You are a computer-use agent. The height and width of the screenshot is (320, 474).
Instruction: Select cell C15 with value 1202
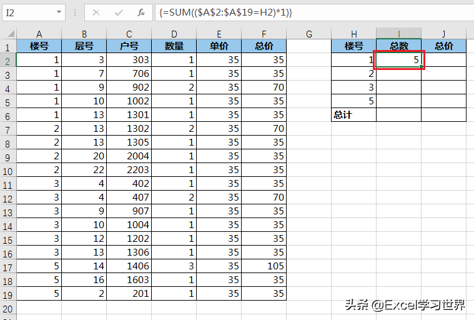tap(129, 239)
